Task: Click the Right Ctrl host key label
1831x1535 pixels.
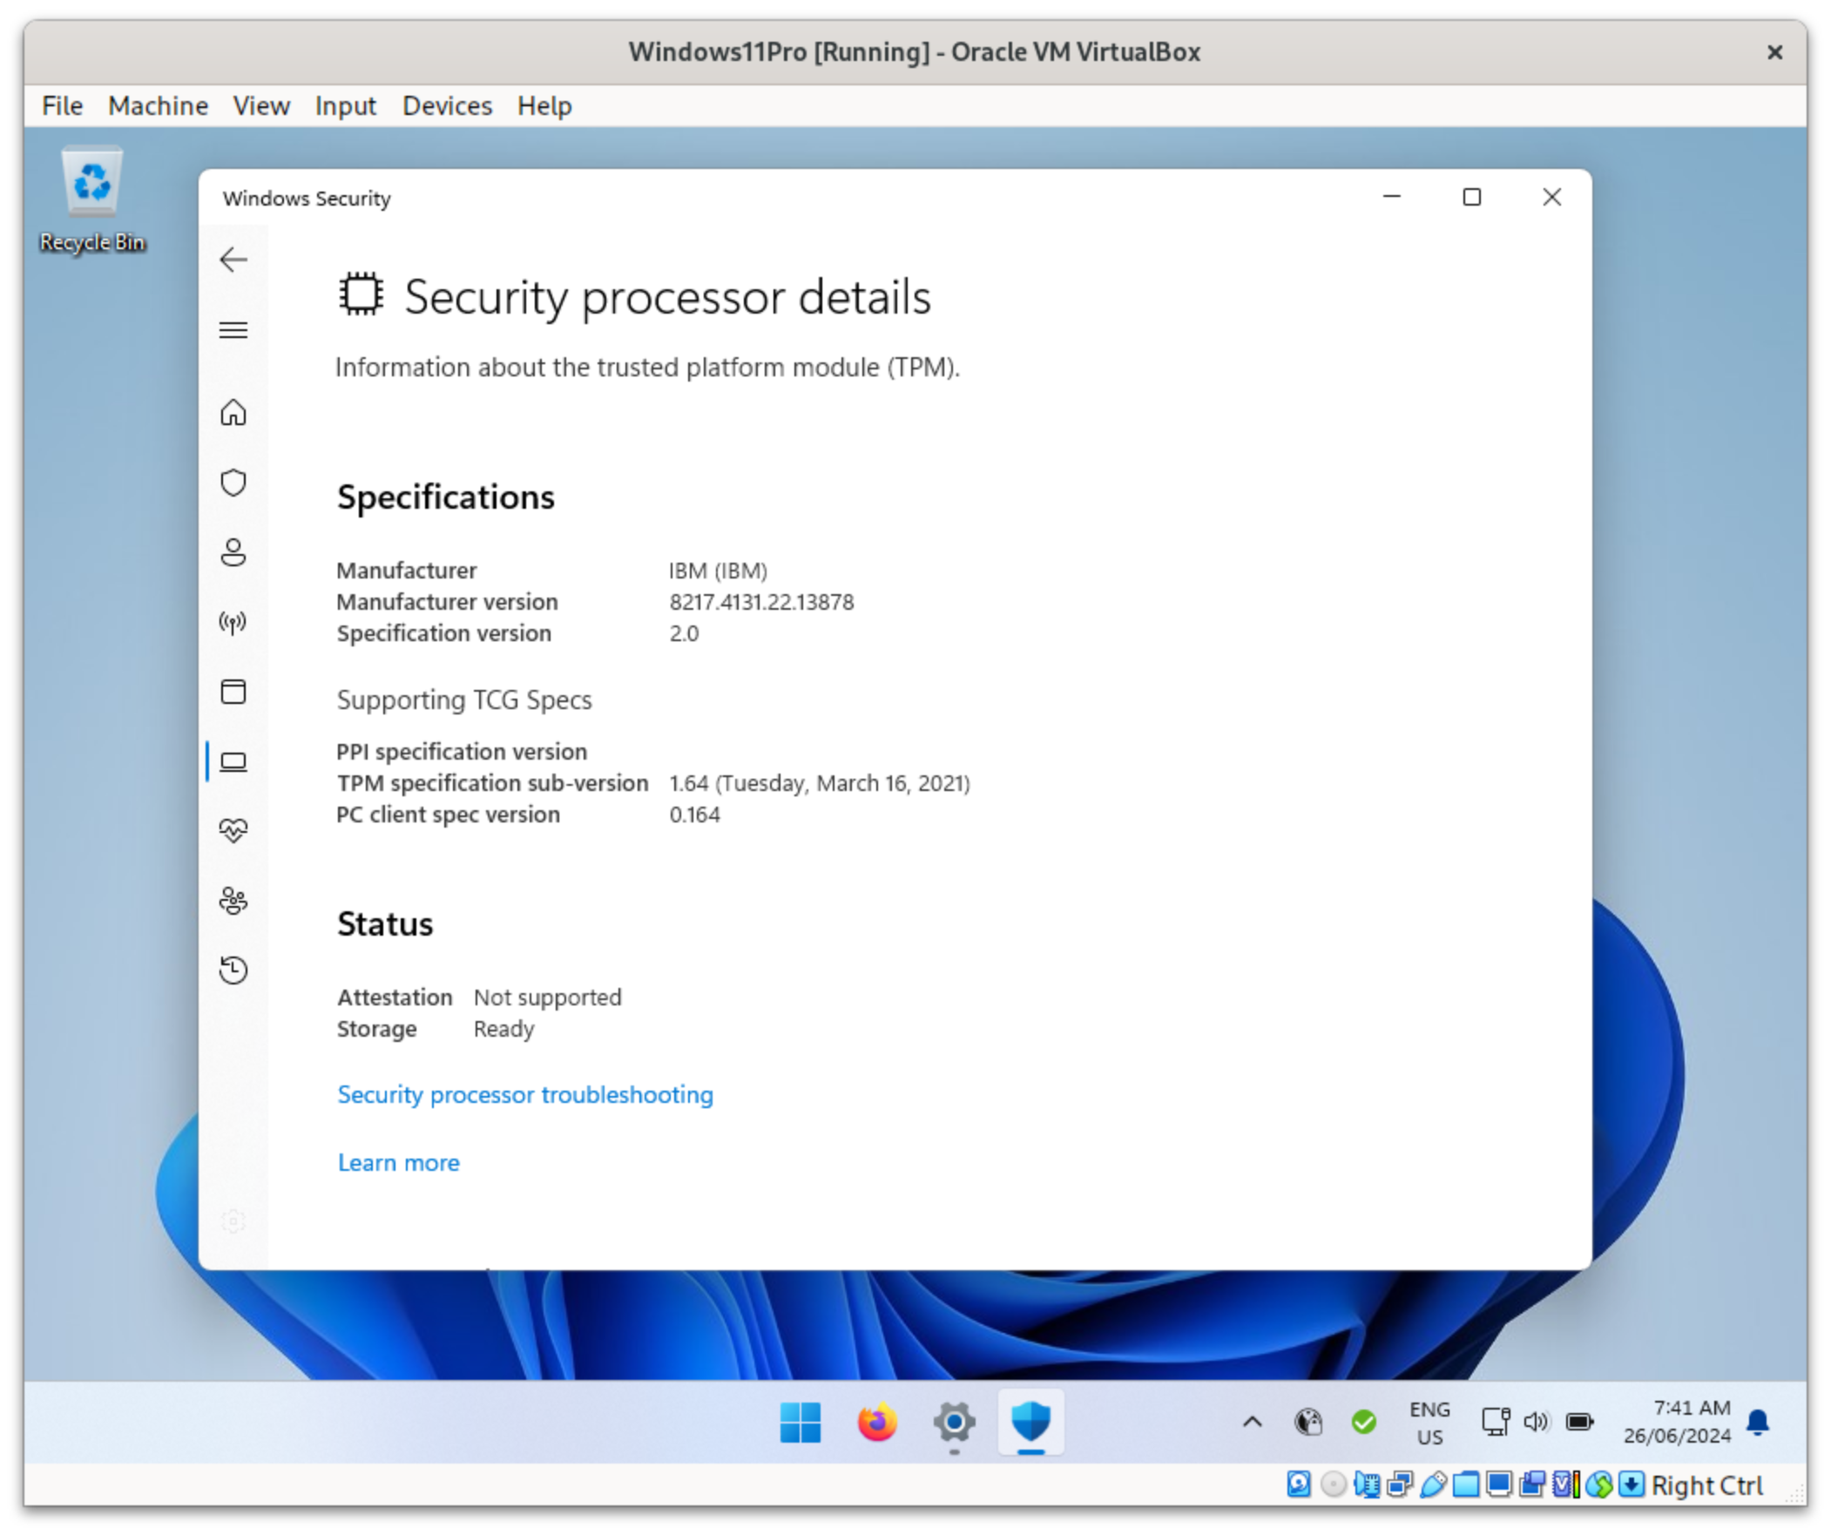Action: (1707, 1486)
